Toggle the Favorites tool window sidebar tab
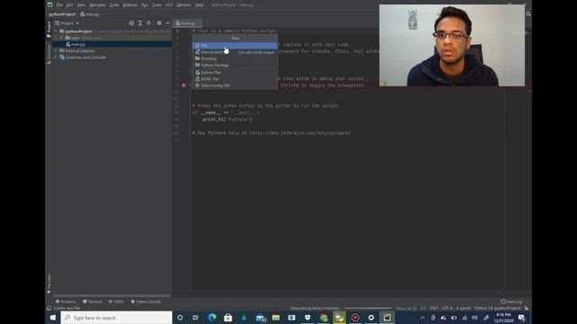The height and width of the screenshot is (324, 577). [x=49, y=284]
